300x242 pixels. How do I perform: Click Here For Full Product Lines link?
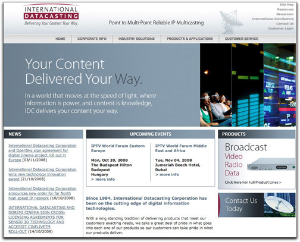pos(253,183)
